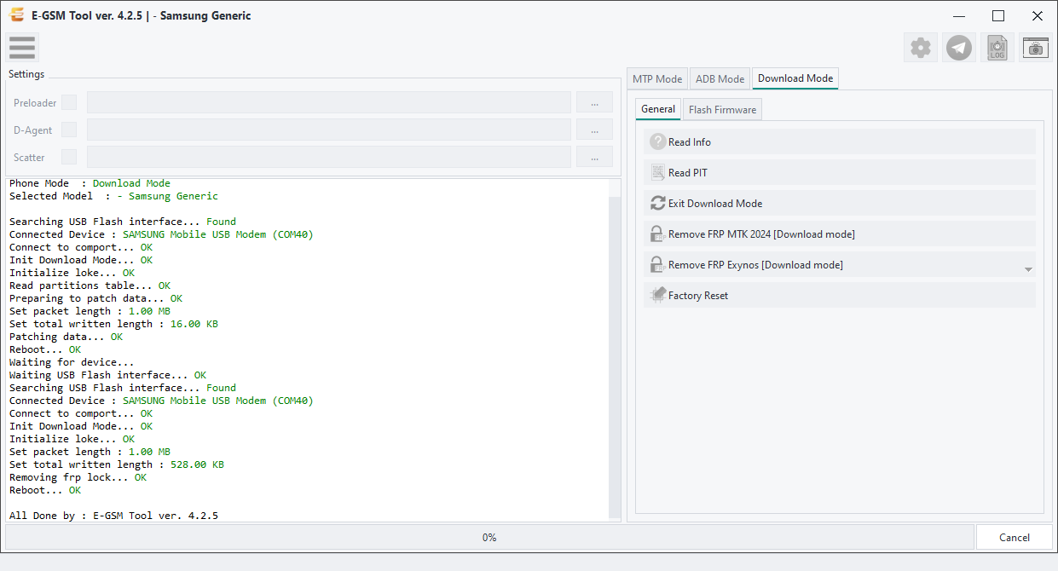Minimize the E-GSM Tool window
Image resolution: width=1058 pixels, height=571 pixels.
point(959,15)
